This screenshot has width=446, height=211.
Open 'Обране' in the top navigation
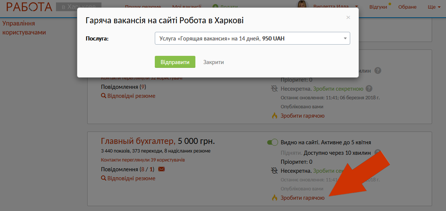point(407,7)
